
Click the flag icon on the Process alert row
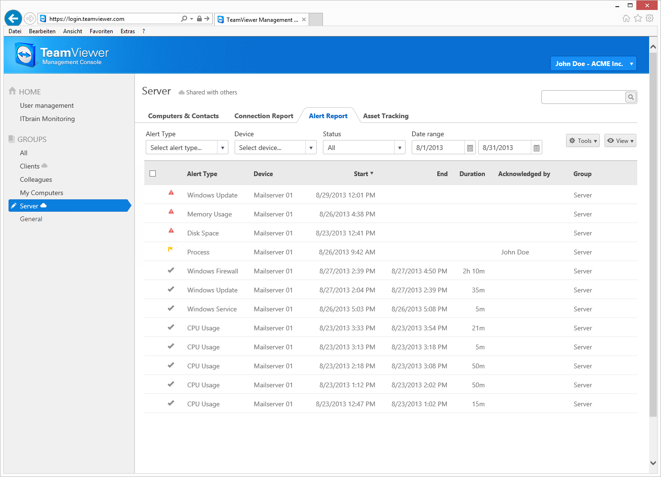171,249
